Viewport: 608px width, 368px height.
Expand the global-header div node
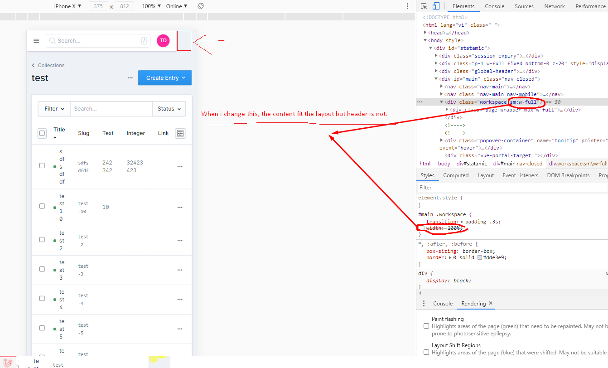click(436, 71)
